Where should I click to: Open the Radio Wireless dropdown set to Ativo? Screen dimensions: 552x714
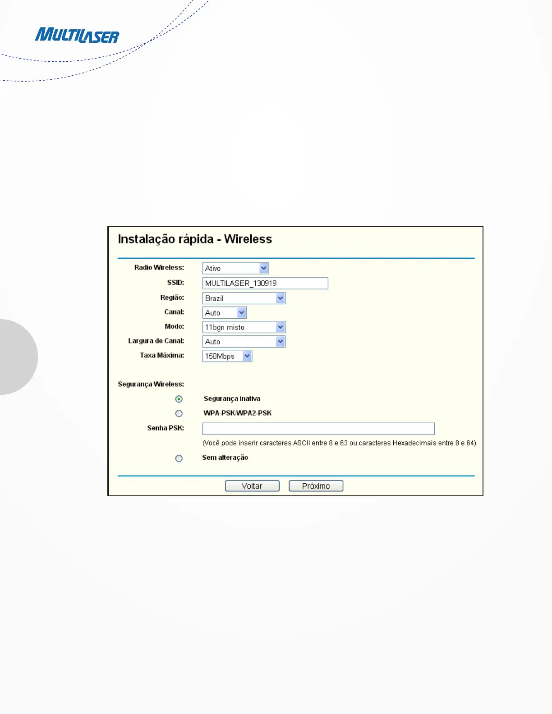[235, 268]
